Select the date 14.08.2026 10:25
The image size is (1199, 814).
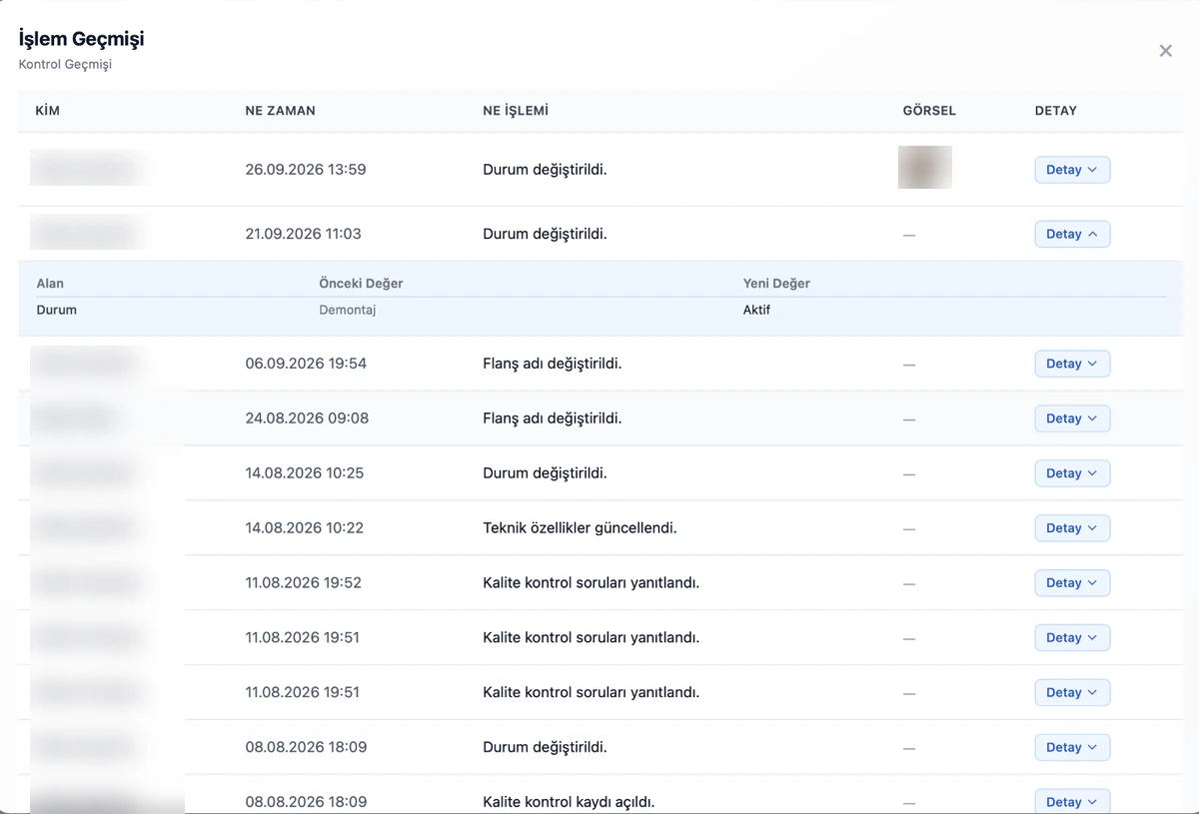coord(304,473)
